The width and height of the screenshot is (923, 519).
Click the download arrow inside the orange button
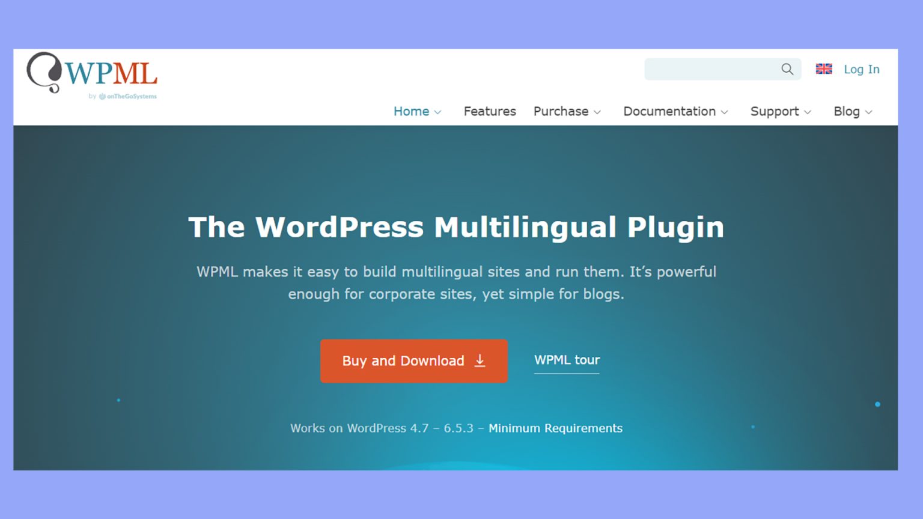click(x=480, y=360)
